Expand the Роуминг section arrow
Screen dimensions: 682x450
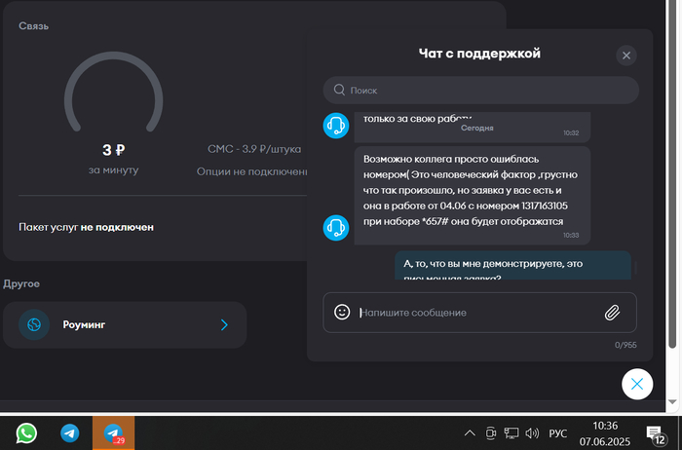[x=224, y=324]
